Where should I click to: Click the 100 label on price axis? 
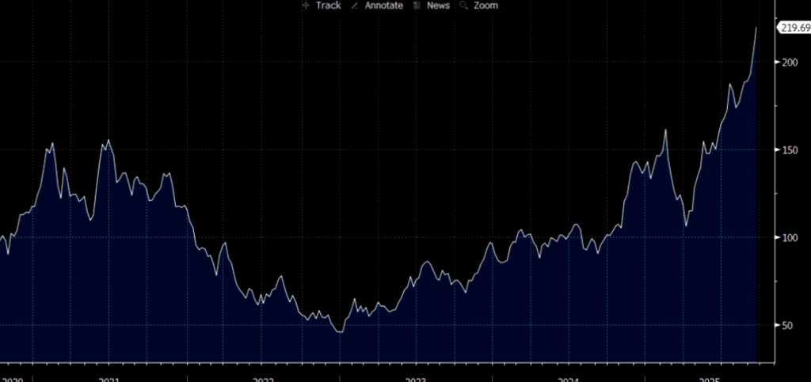(x=789, y=238)
